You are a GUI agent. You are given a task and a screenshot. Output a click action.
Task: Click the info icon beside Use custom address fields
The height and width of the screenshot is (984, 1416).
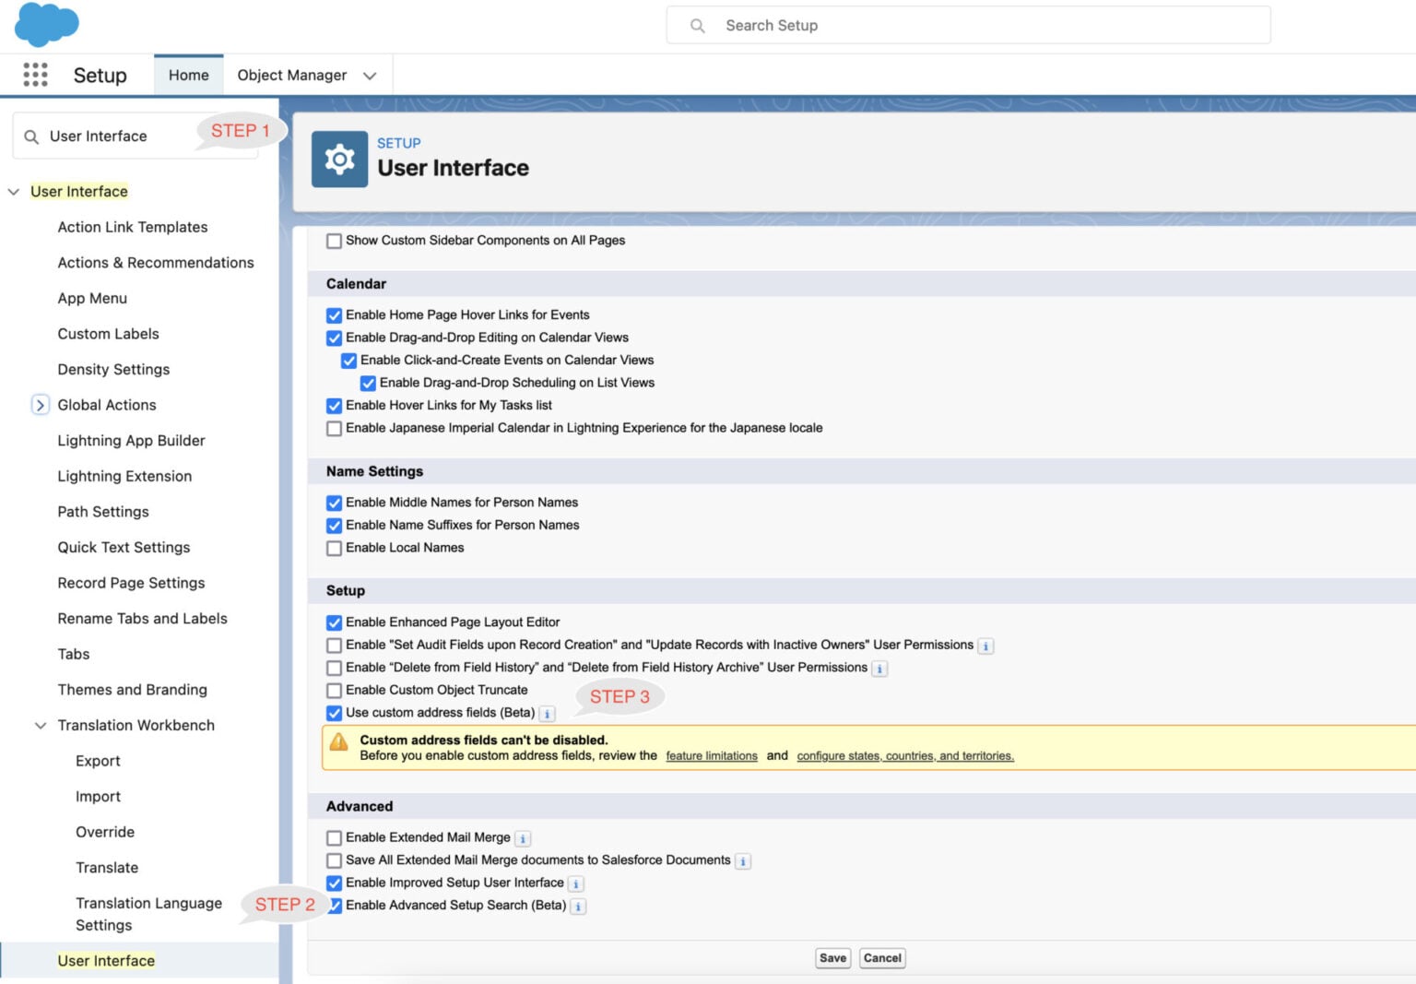click(547, 714)
